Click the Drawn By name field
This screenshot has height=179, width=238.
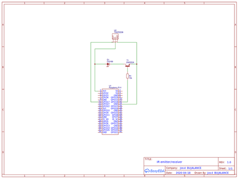(218, 173)
